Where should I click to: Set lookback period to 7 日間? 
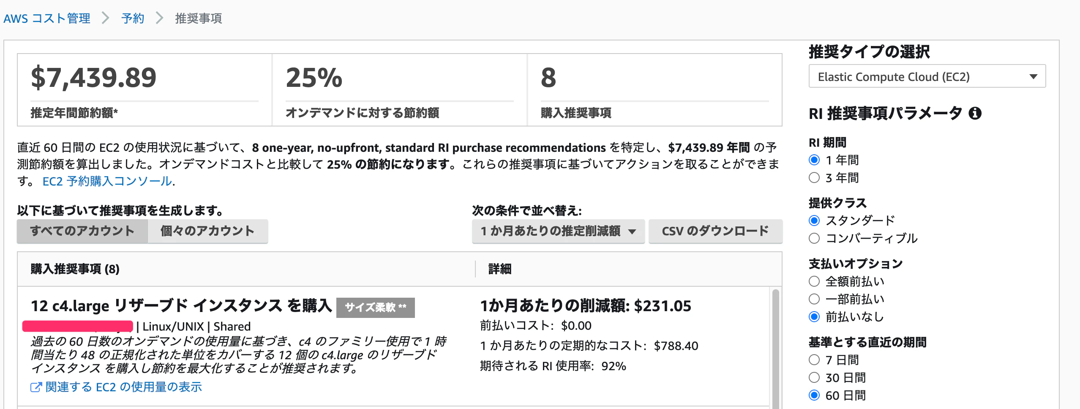click(x=813, y=360)
